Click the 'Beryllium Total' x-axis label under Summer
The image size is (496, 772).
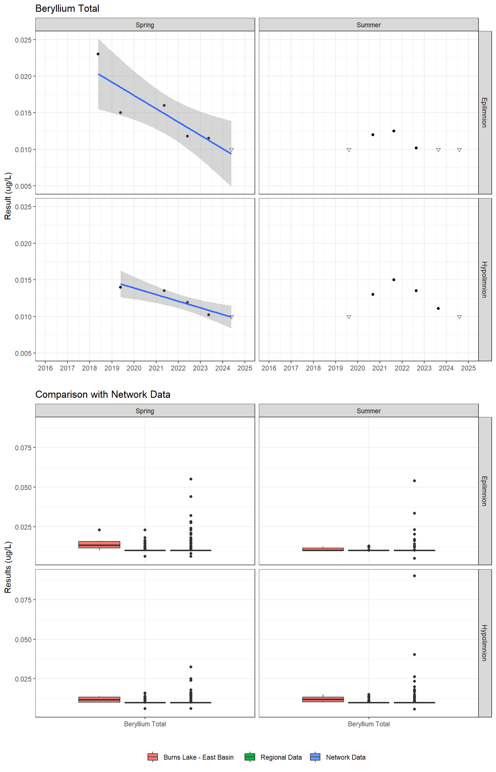[369, 724]
